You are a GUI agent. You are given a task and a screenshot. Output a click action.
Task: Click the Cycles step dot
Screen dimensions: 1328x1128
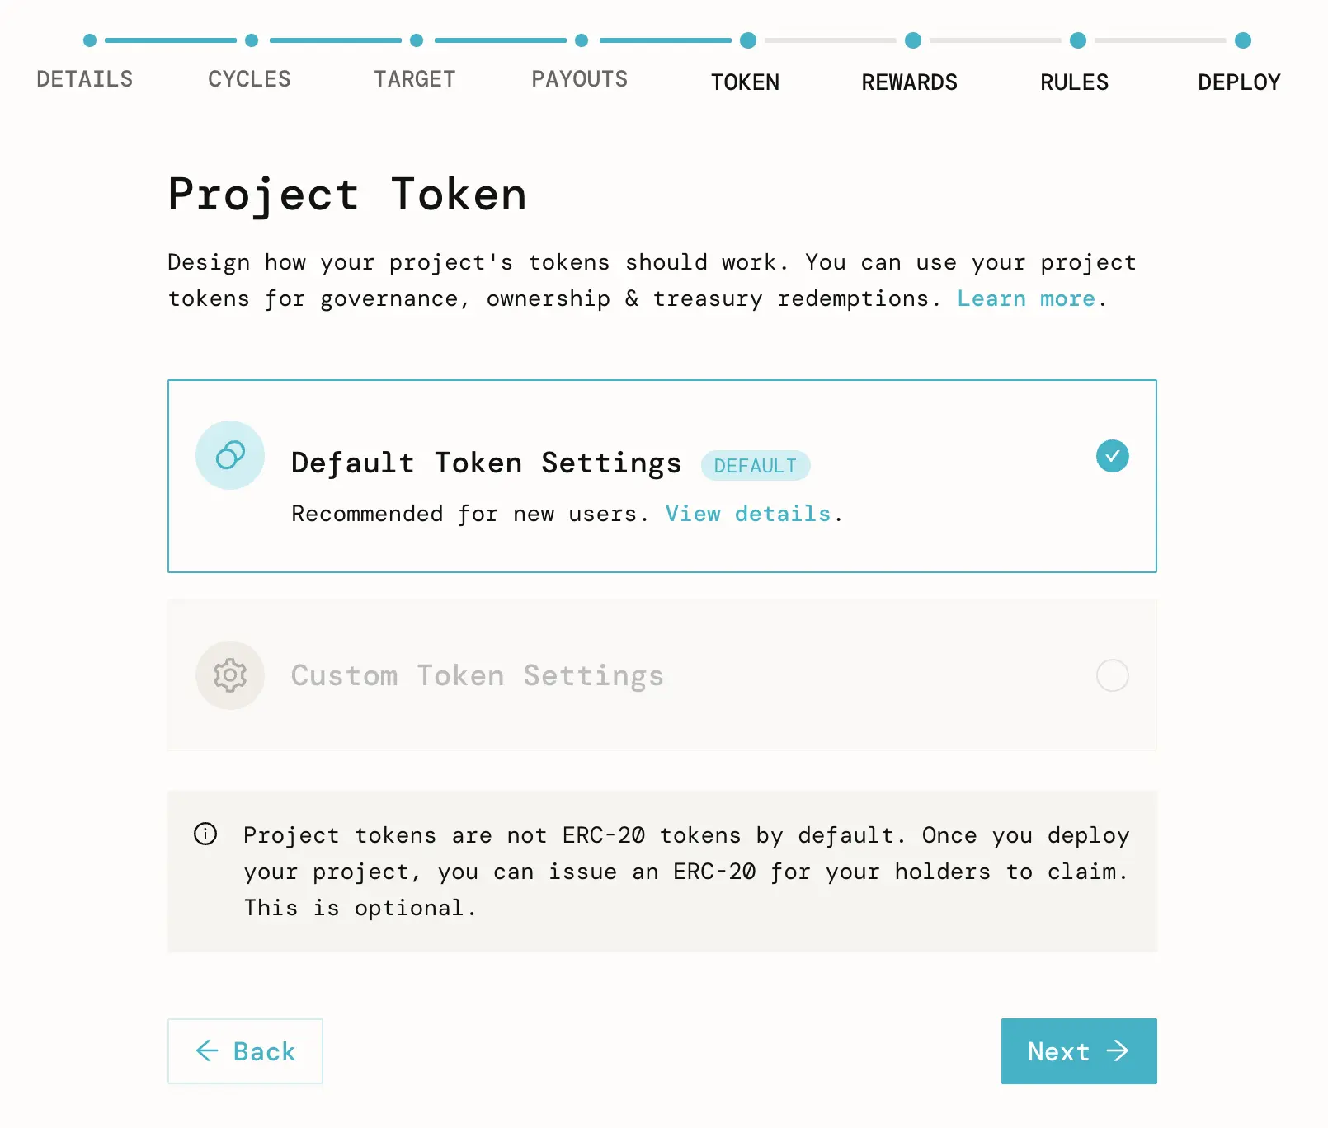click(x=252, y=40)
